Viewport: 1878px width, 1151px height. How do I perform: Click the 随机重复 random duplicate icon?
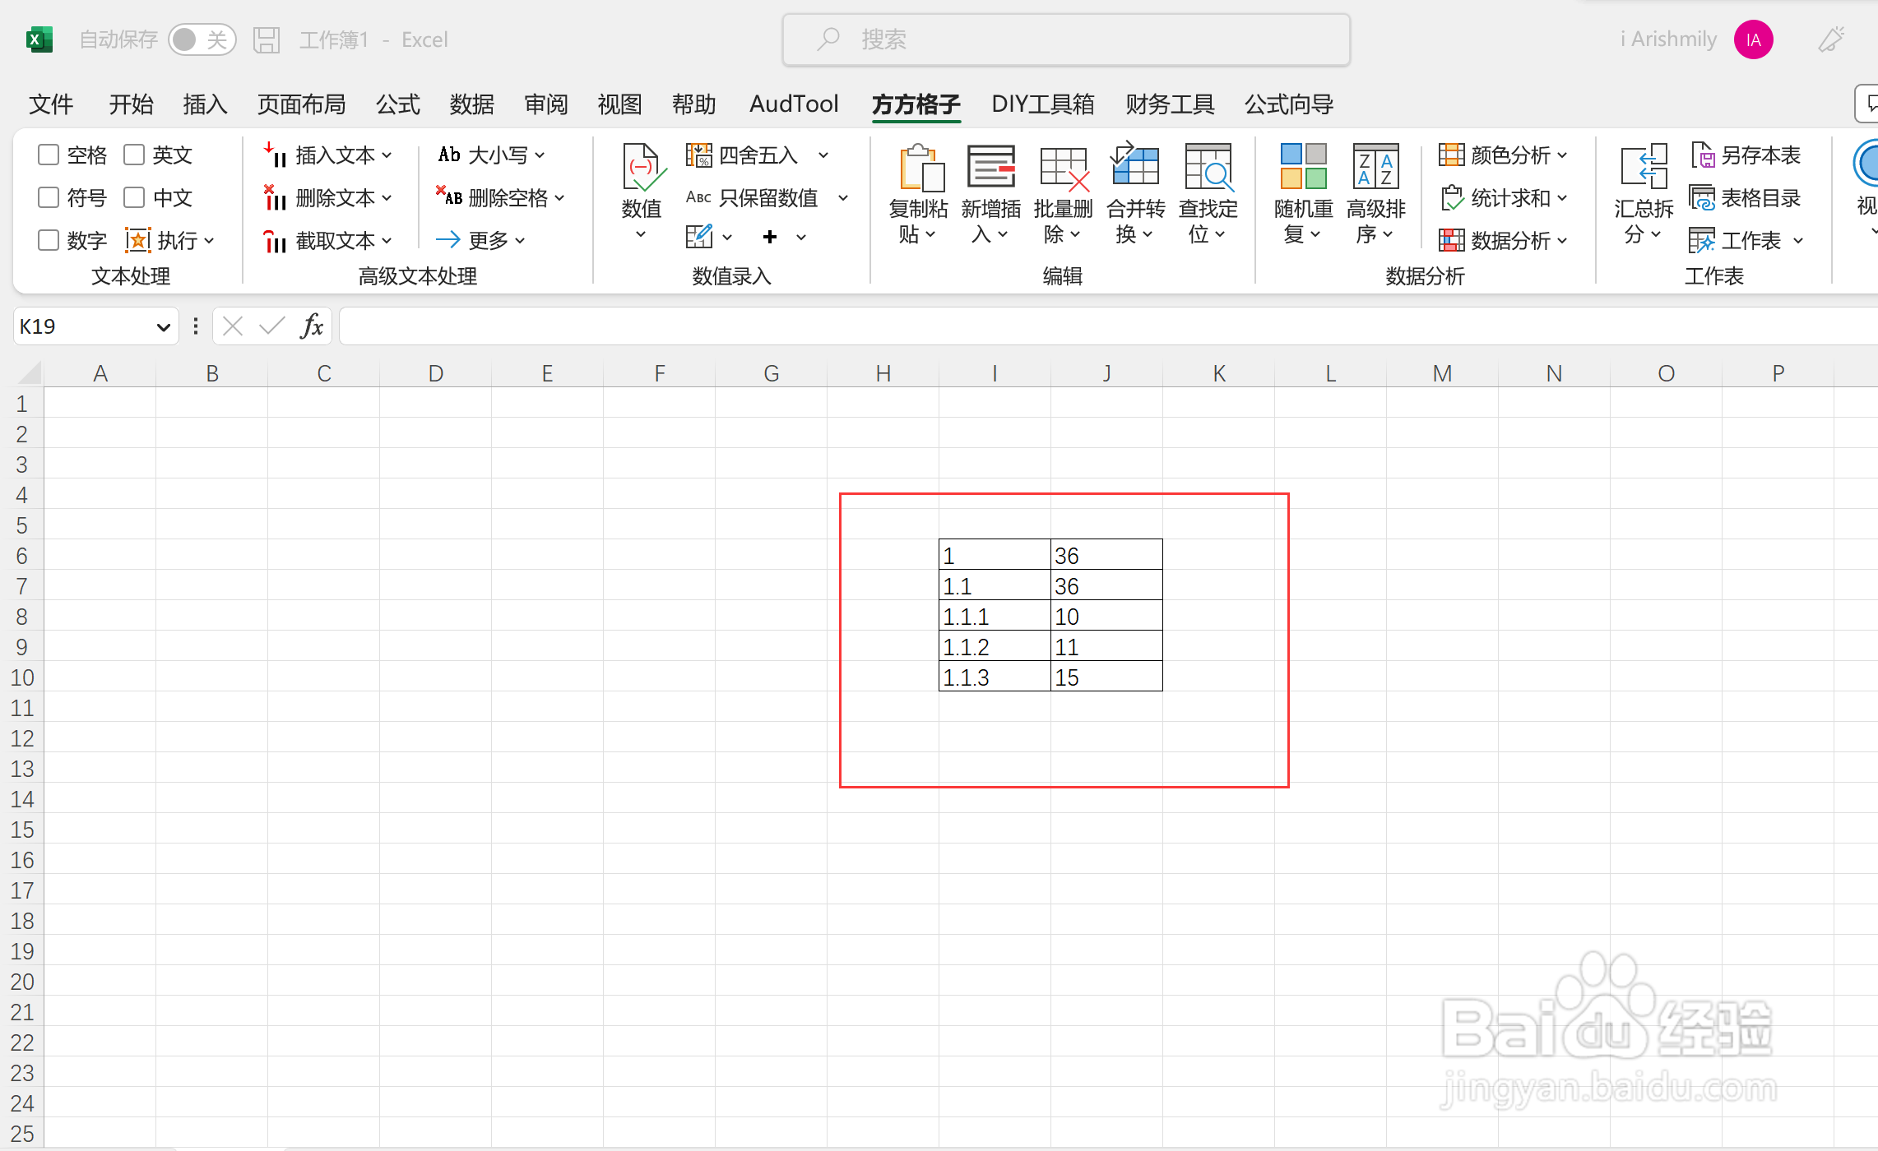coord(1304,166)
